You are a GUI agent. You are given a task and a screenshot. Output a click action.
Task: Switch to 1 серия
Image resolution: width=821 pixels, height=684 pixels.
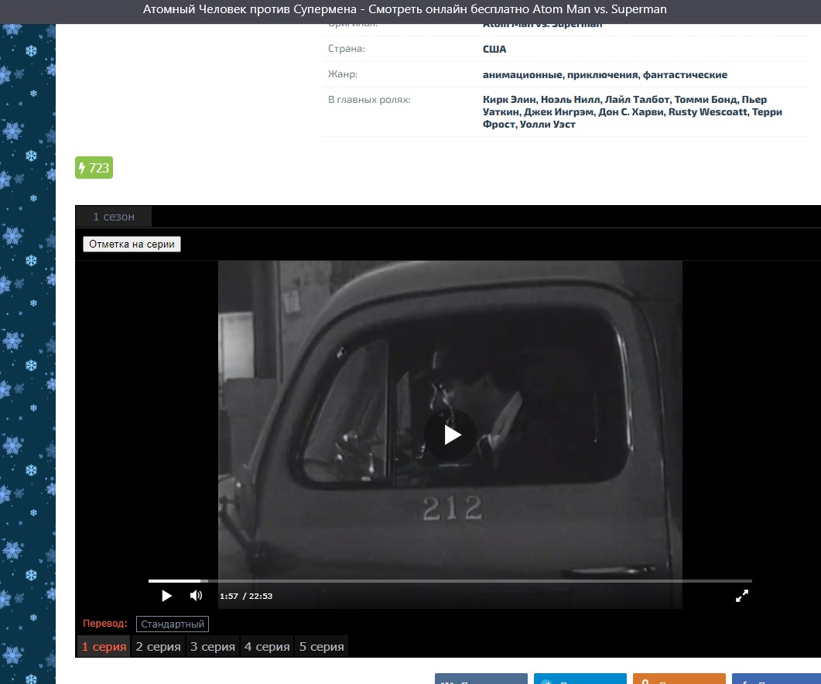[x=104, y=646]
